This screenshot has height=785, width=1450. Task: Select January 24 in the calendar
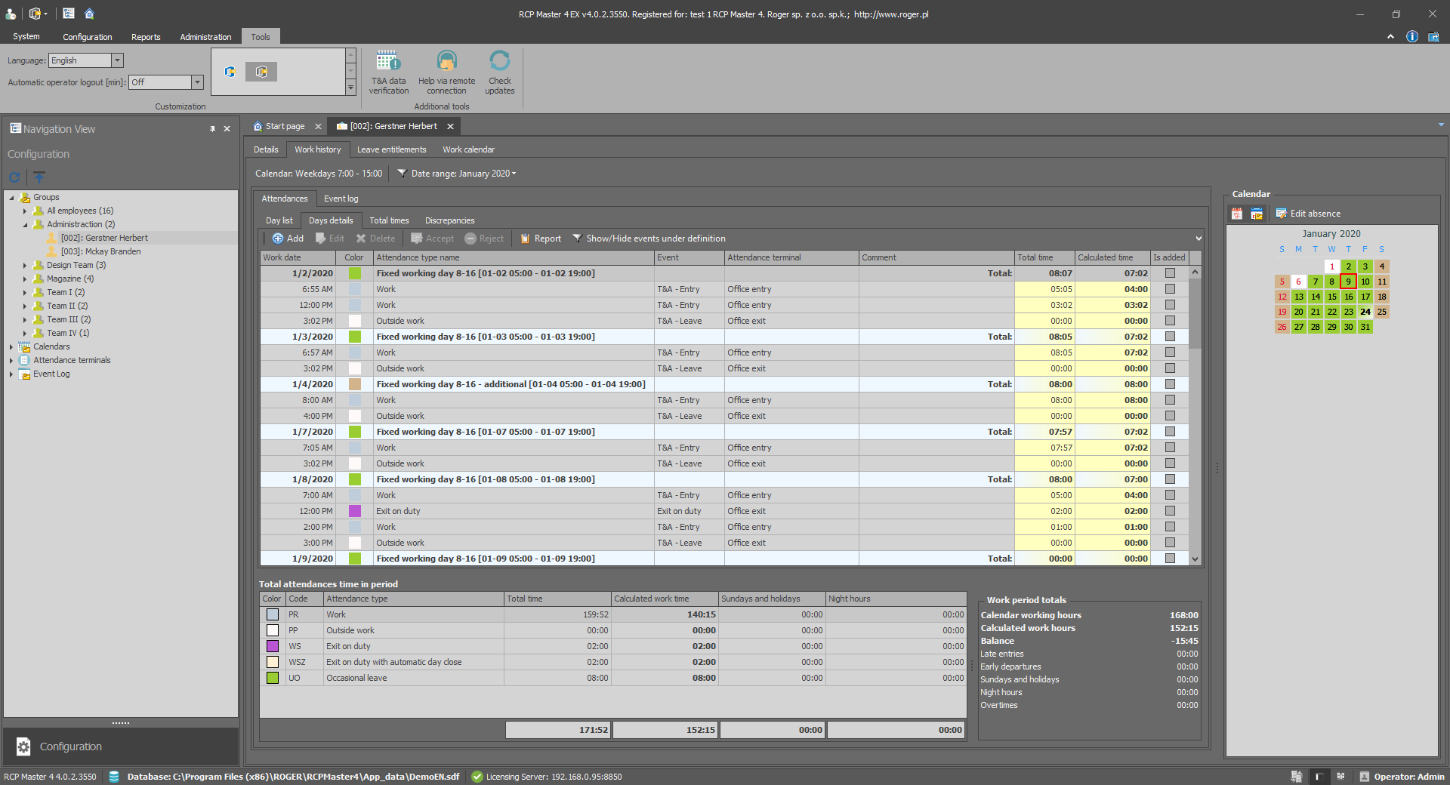click(1365, 312)
